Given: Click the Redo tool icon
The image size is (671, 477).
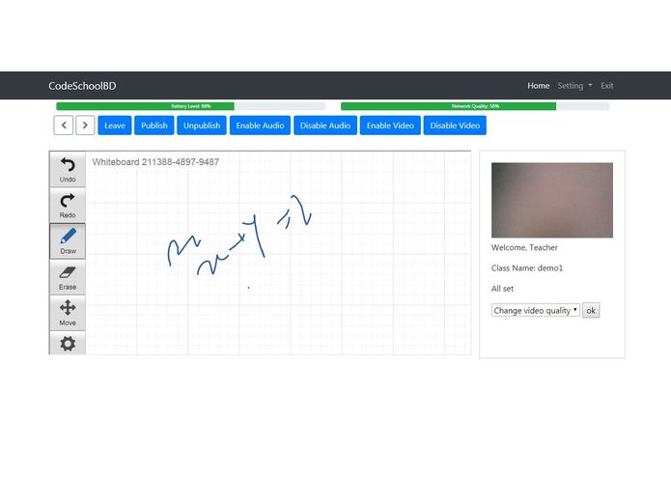Looking at the screenshot, I should pos(68,206).
